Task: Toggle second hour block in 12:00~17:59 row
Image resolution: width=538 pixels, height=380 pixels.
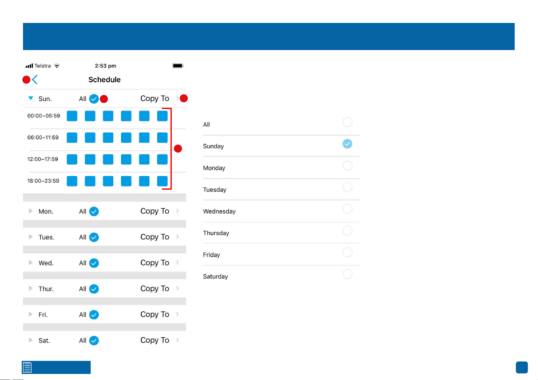Action: tap(90, 159)
